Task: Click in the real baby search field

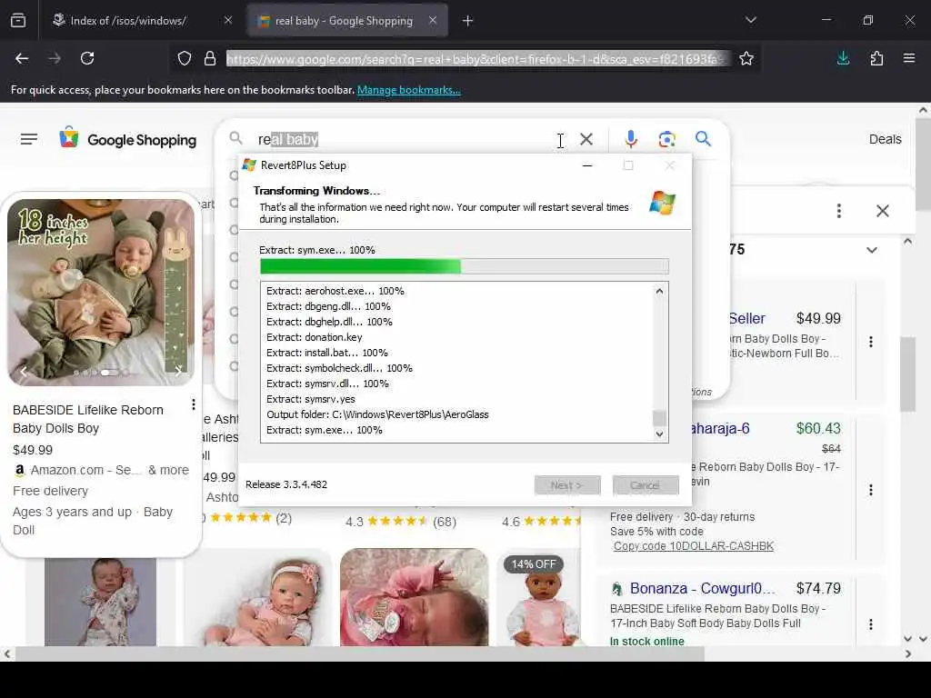Action: click(x=404, y=139)
